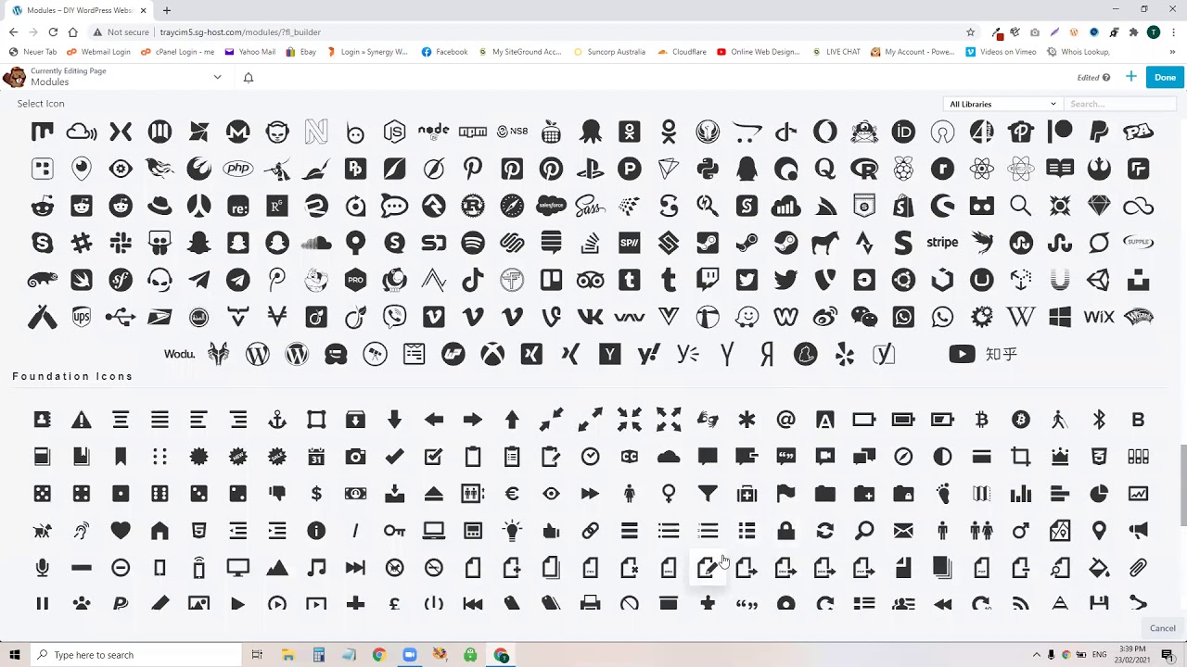Select the Foundation paperclip icon

(x=1138, y=568)
